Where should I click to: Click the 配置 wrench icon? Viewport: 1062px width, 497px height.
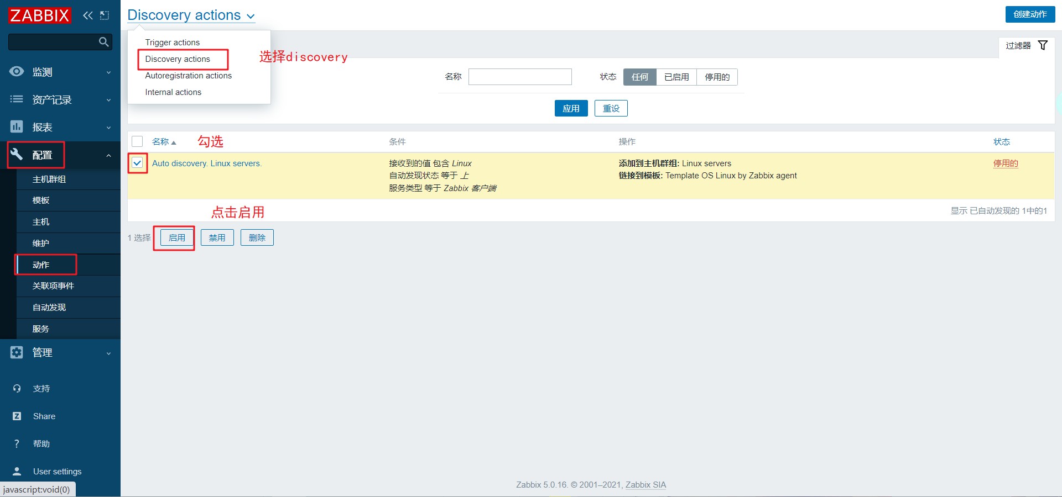(17, 155)
